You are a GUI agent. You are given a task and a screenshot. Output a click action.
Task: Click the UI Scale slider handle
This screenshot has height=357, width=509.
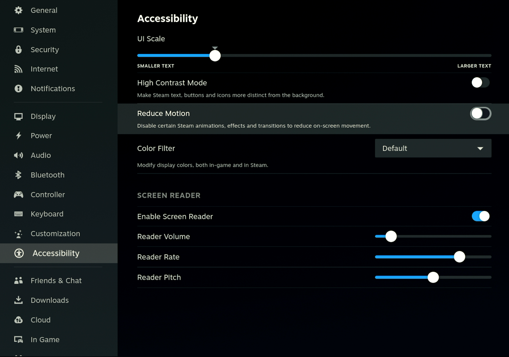pos(215,56)
